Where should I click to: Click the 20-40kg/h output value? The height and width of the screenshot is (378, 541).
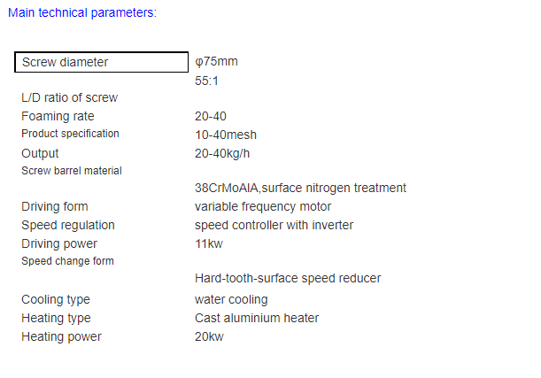click(x=222, y=152)
